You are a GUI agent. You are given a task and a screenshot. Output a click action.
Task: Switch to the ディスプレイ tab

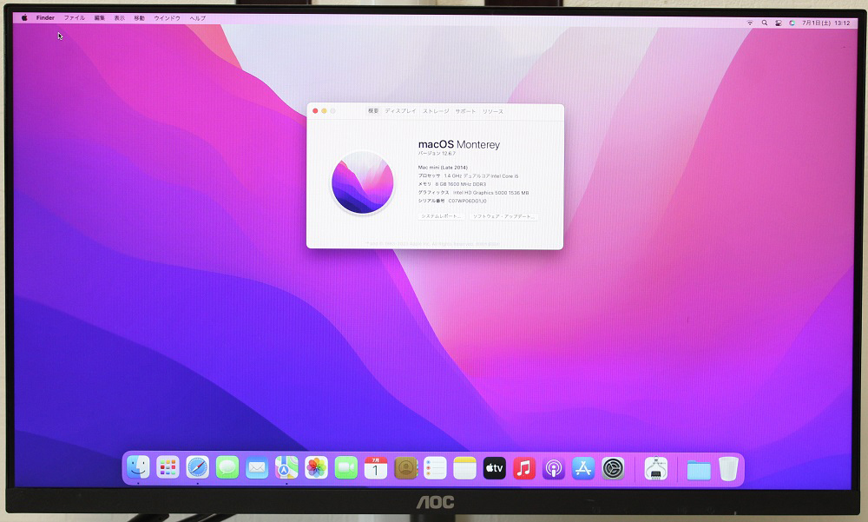pos(400,111)
